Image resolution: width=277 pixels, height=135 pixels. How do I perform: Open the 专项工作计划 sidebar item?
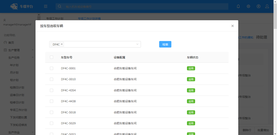point(18,110)
